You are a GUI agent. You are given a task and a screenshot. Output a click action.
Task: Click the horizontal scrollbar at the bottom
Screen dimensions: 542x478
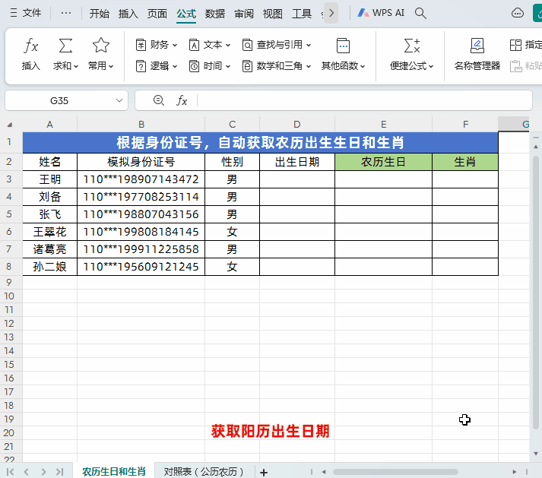pos(395,472)
